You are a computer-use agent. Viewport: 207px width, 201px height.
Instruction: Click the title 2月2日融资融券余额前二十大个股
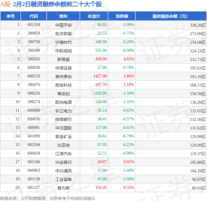(x=57, y=4)
